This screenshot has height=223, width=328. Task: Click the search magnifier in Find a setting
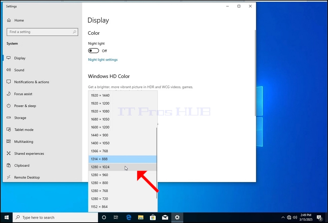click(x=74, y=32)
